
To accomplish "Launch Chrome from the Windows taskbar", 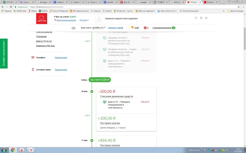I will click(13, 150).
